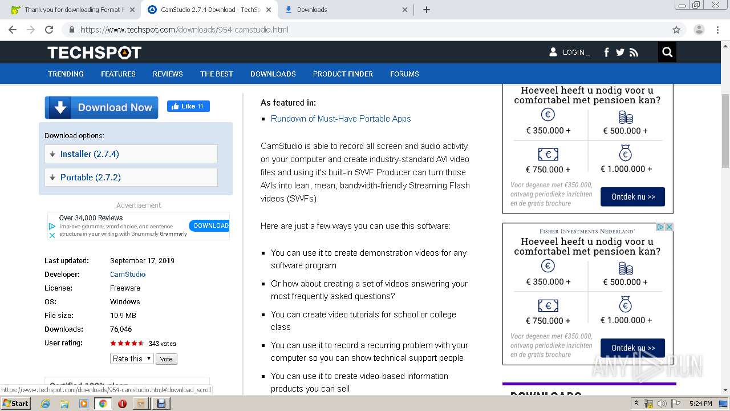Open Windows Start button
This screenshot has height=411, width=730.
[x=15, y=403]
